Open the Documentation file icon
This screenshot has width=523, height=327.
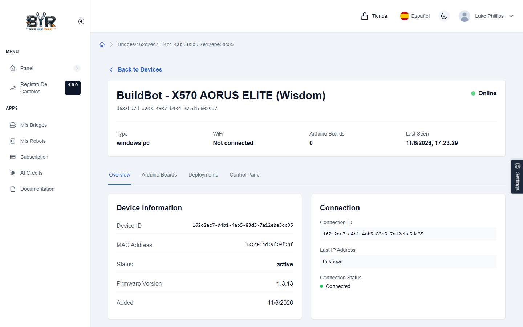tap(13, 189)
